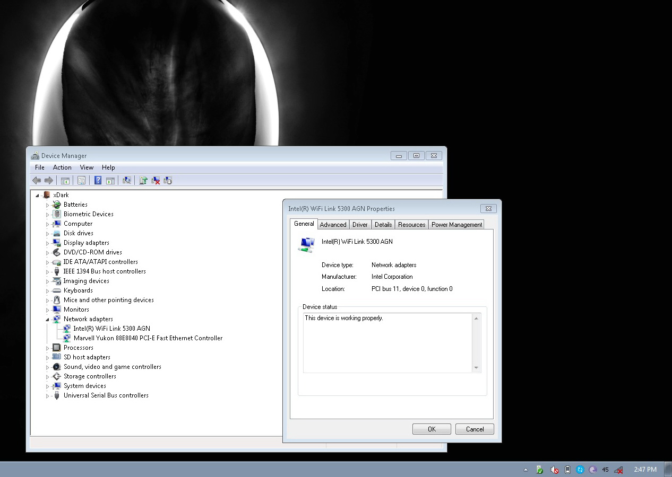Select Marvell Yukon 88E8040 Ethernet Controller
Screen dimensions: 672x477
coord(148,338)
